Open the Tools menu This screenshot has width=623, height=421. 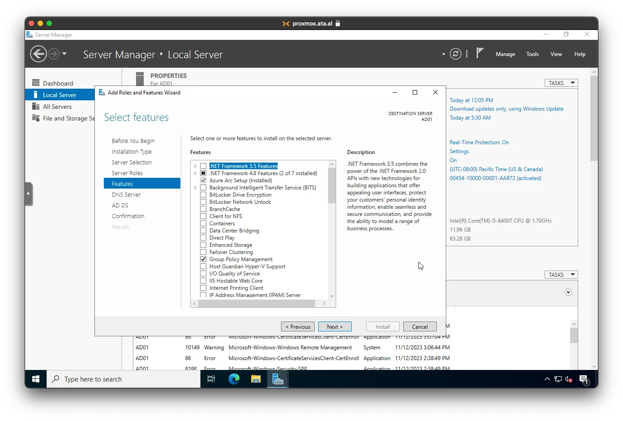click(533, 54)
